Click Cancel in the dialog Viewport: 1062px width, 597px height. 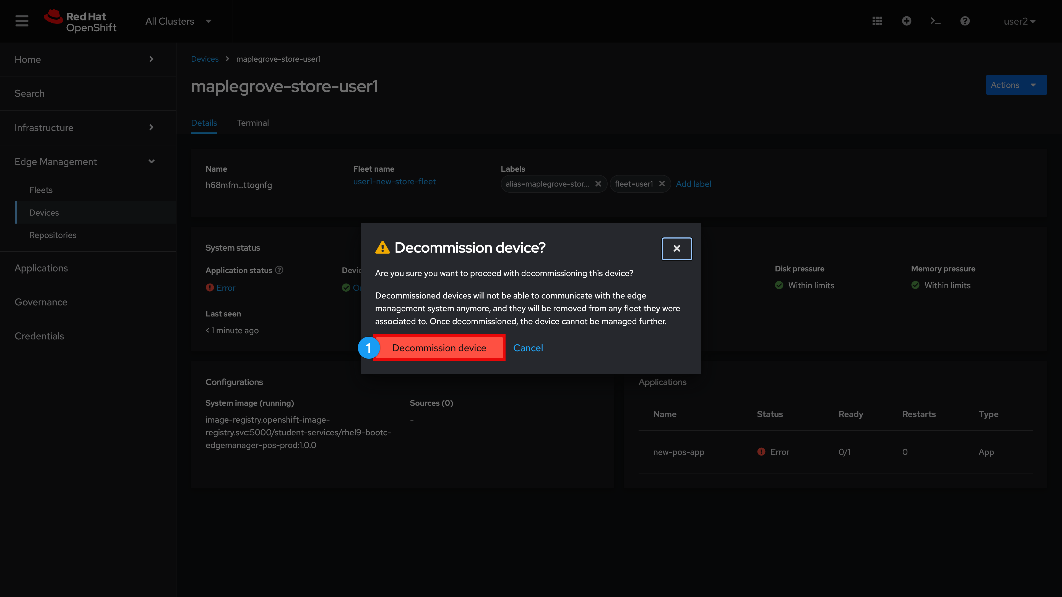coord(528,348)
